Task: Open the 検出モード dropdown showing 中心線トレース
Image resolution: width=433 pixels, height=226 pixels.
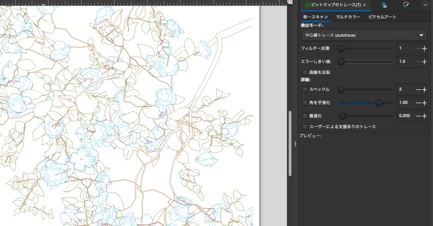Action: coord(364,35)
